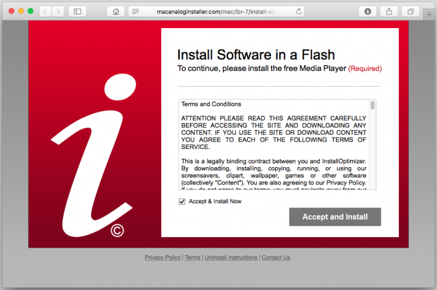
Task: Go forward with Safari's forward arrow
Action: [58, 11]
